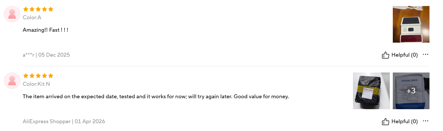Open more options for a***r review

pos(425,55)
